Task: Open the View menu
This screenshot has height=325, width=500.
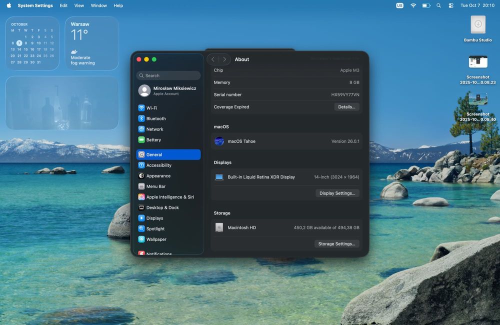Action: coord(79,5)
